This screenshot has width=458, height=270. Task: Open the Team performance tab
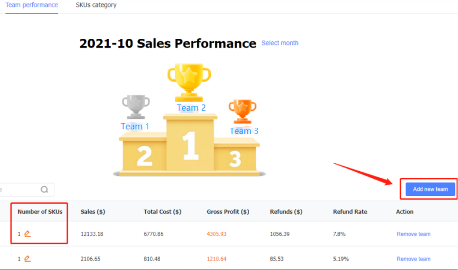(x=31, y=5)
